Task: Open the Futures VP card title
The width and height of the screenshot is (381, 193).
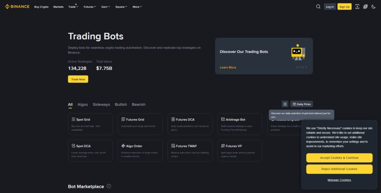Action: coord(234,146)
